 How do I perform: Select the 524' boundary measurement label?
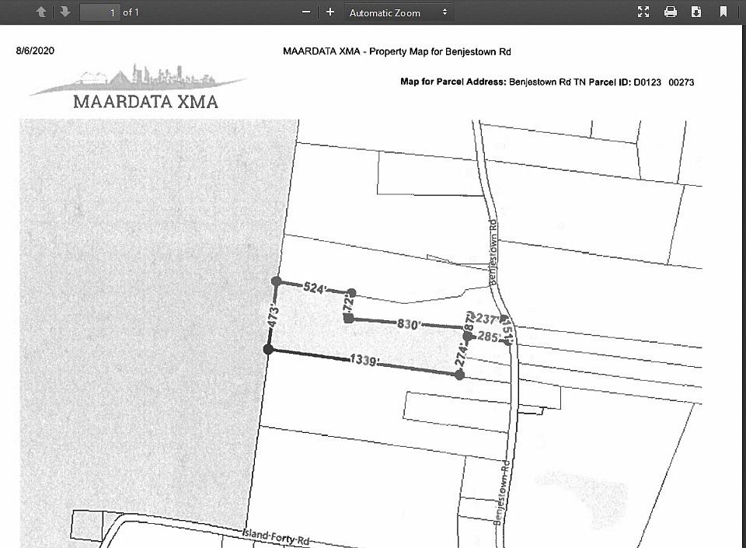tap(313, 288)
